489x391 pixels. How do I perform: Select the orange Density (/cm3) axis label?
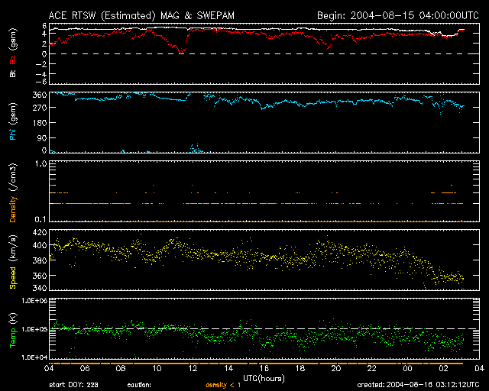(x=12, y=191)
